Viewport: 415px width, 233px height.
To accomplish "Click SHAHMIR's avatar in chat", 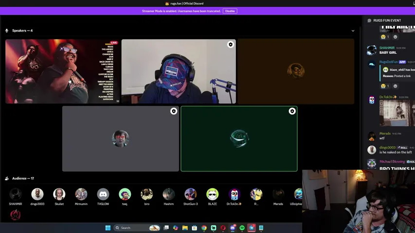I will 372,50.
